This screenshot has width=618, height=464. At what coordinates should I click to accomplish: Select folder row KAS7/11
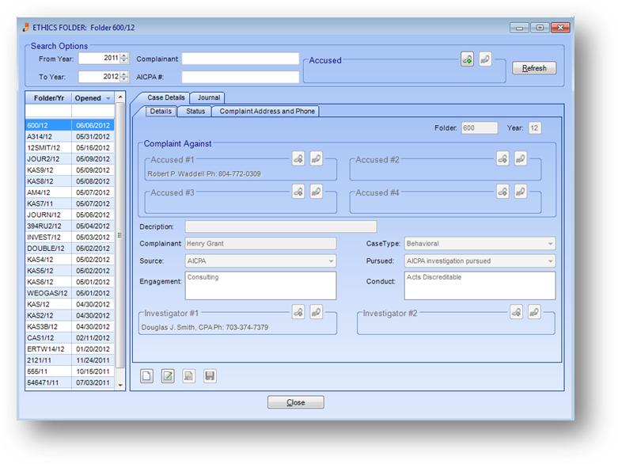click(x=70, y=203)
